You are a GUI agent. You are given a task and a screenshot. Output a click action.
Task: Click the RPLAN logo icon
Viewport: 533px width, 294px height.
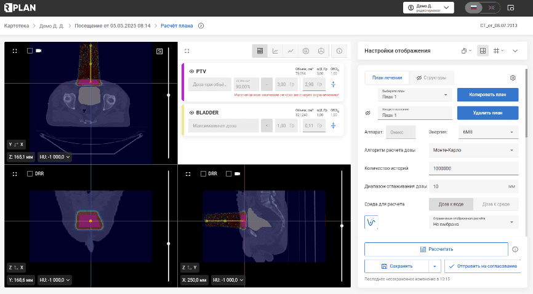(20, 7)
